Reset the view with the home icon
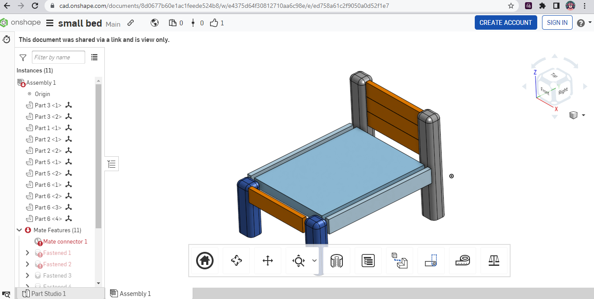The image size is (594, 299). 204,261
